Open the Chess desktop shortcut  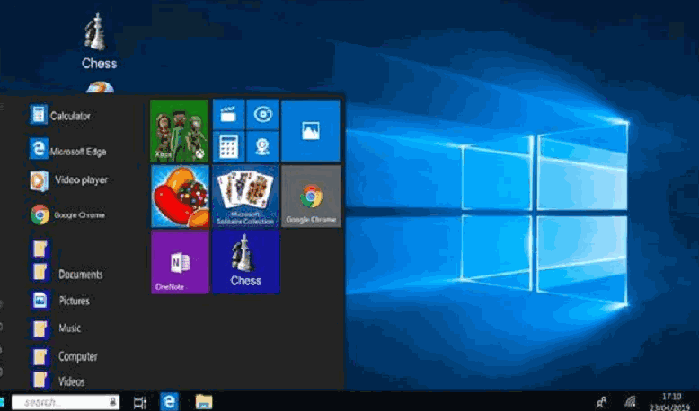(98, 40)
